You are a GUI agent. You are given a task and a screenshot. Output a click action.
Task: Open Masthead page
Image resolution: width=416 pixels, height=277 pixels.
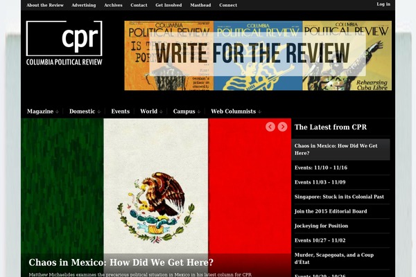(200, 5)
